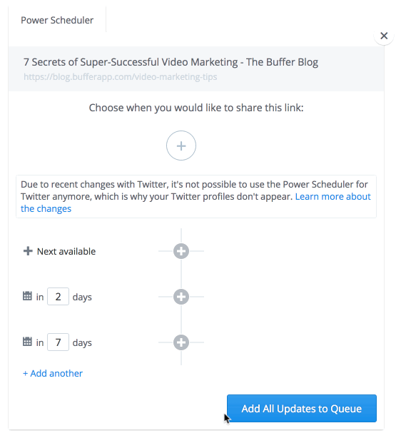Click the calendar icon beside 2 days
396x438 pixels.
coord(27,296)
